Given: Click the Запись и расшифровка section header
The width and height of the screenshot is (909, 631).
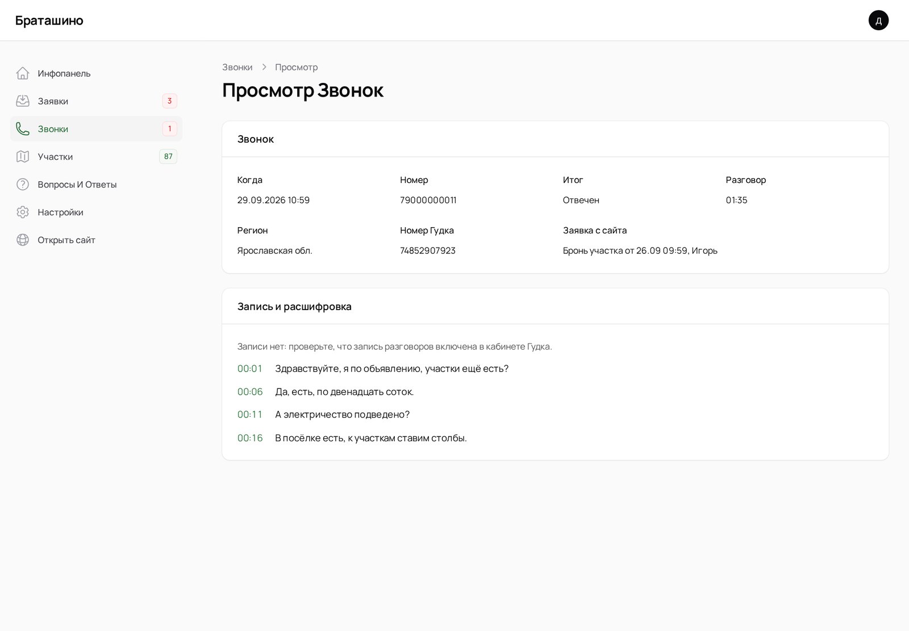Looking at the screenshot, I should 294,307.
